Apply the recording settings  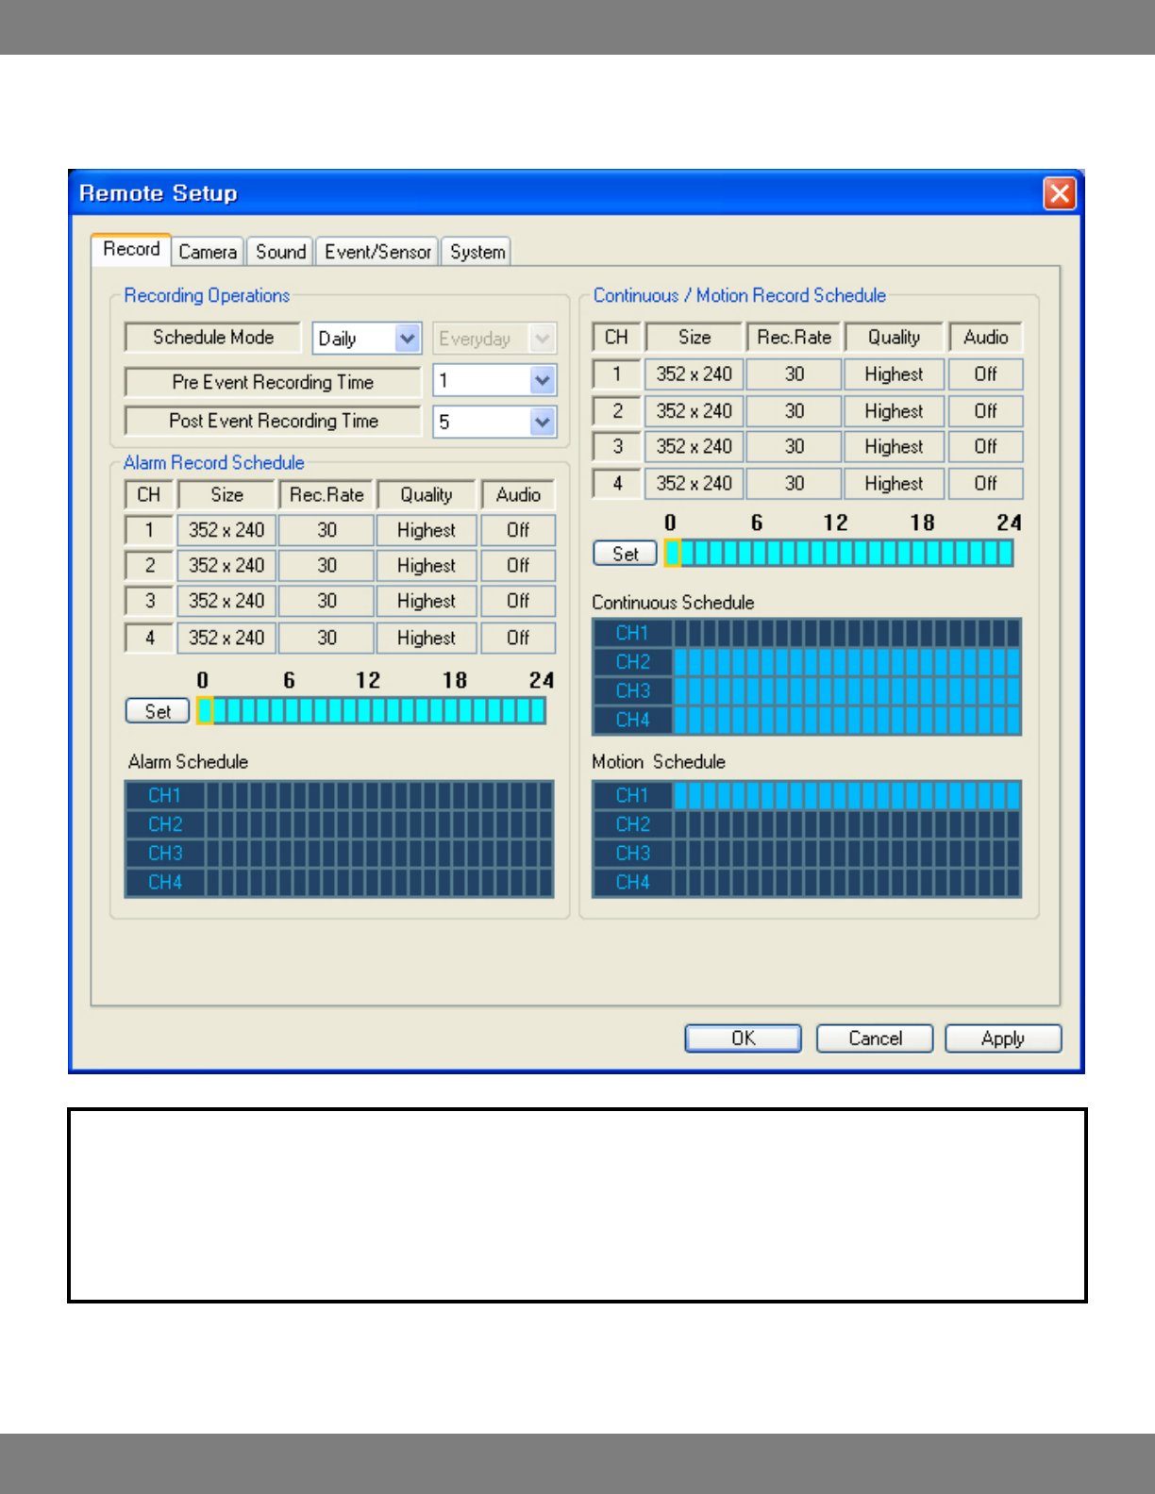click(1002, 1038)
